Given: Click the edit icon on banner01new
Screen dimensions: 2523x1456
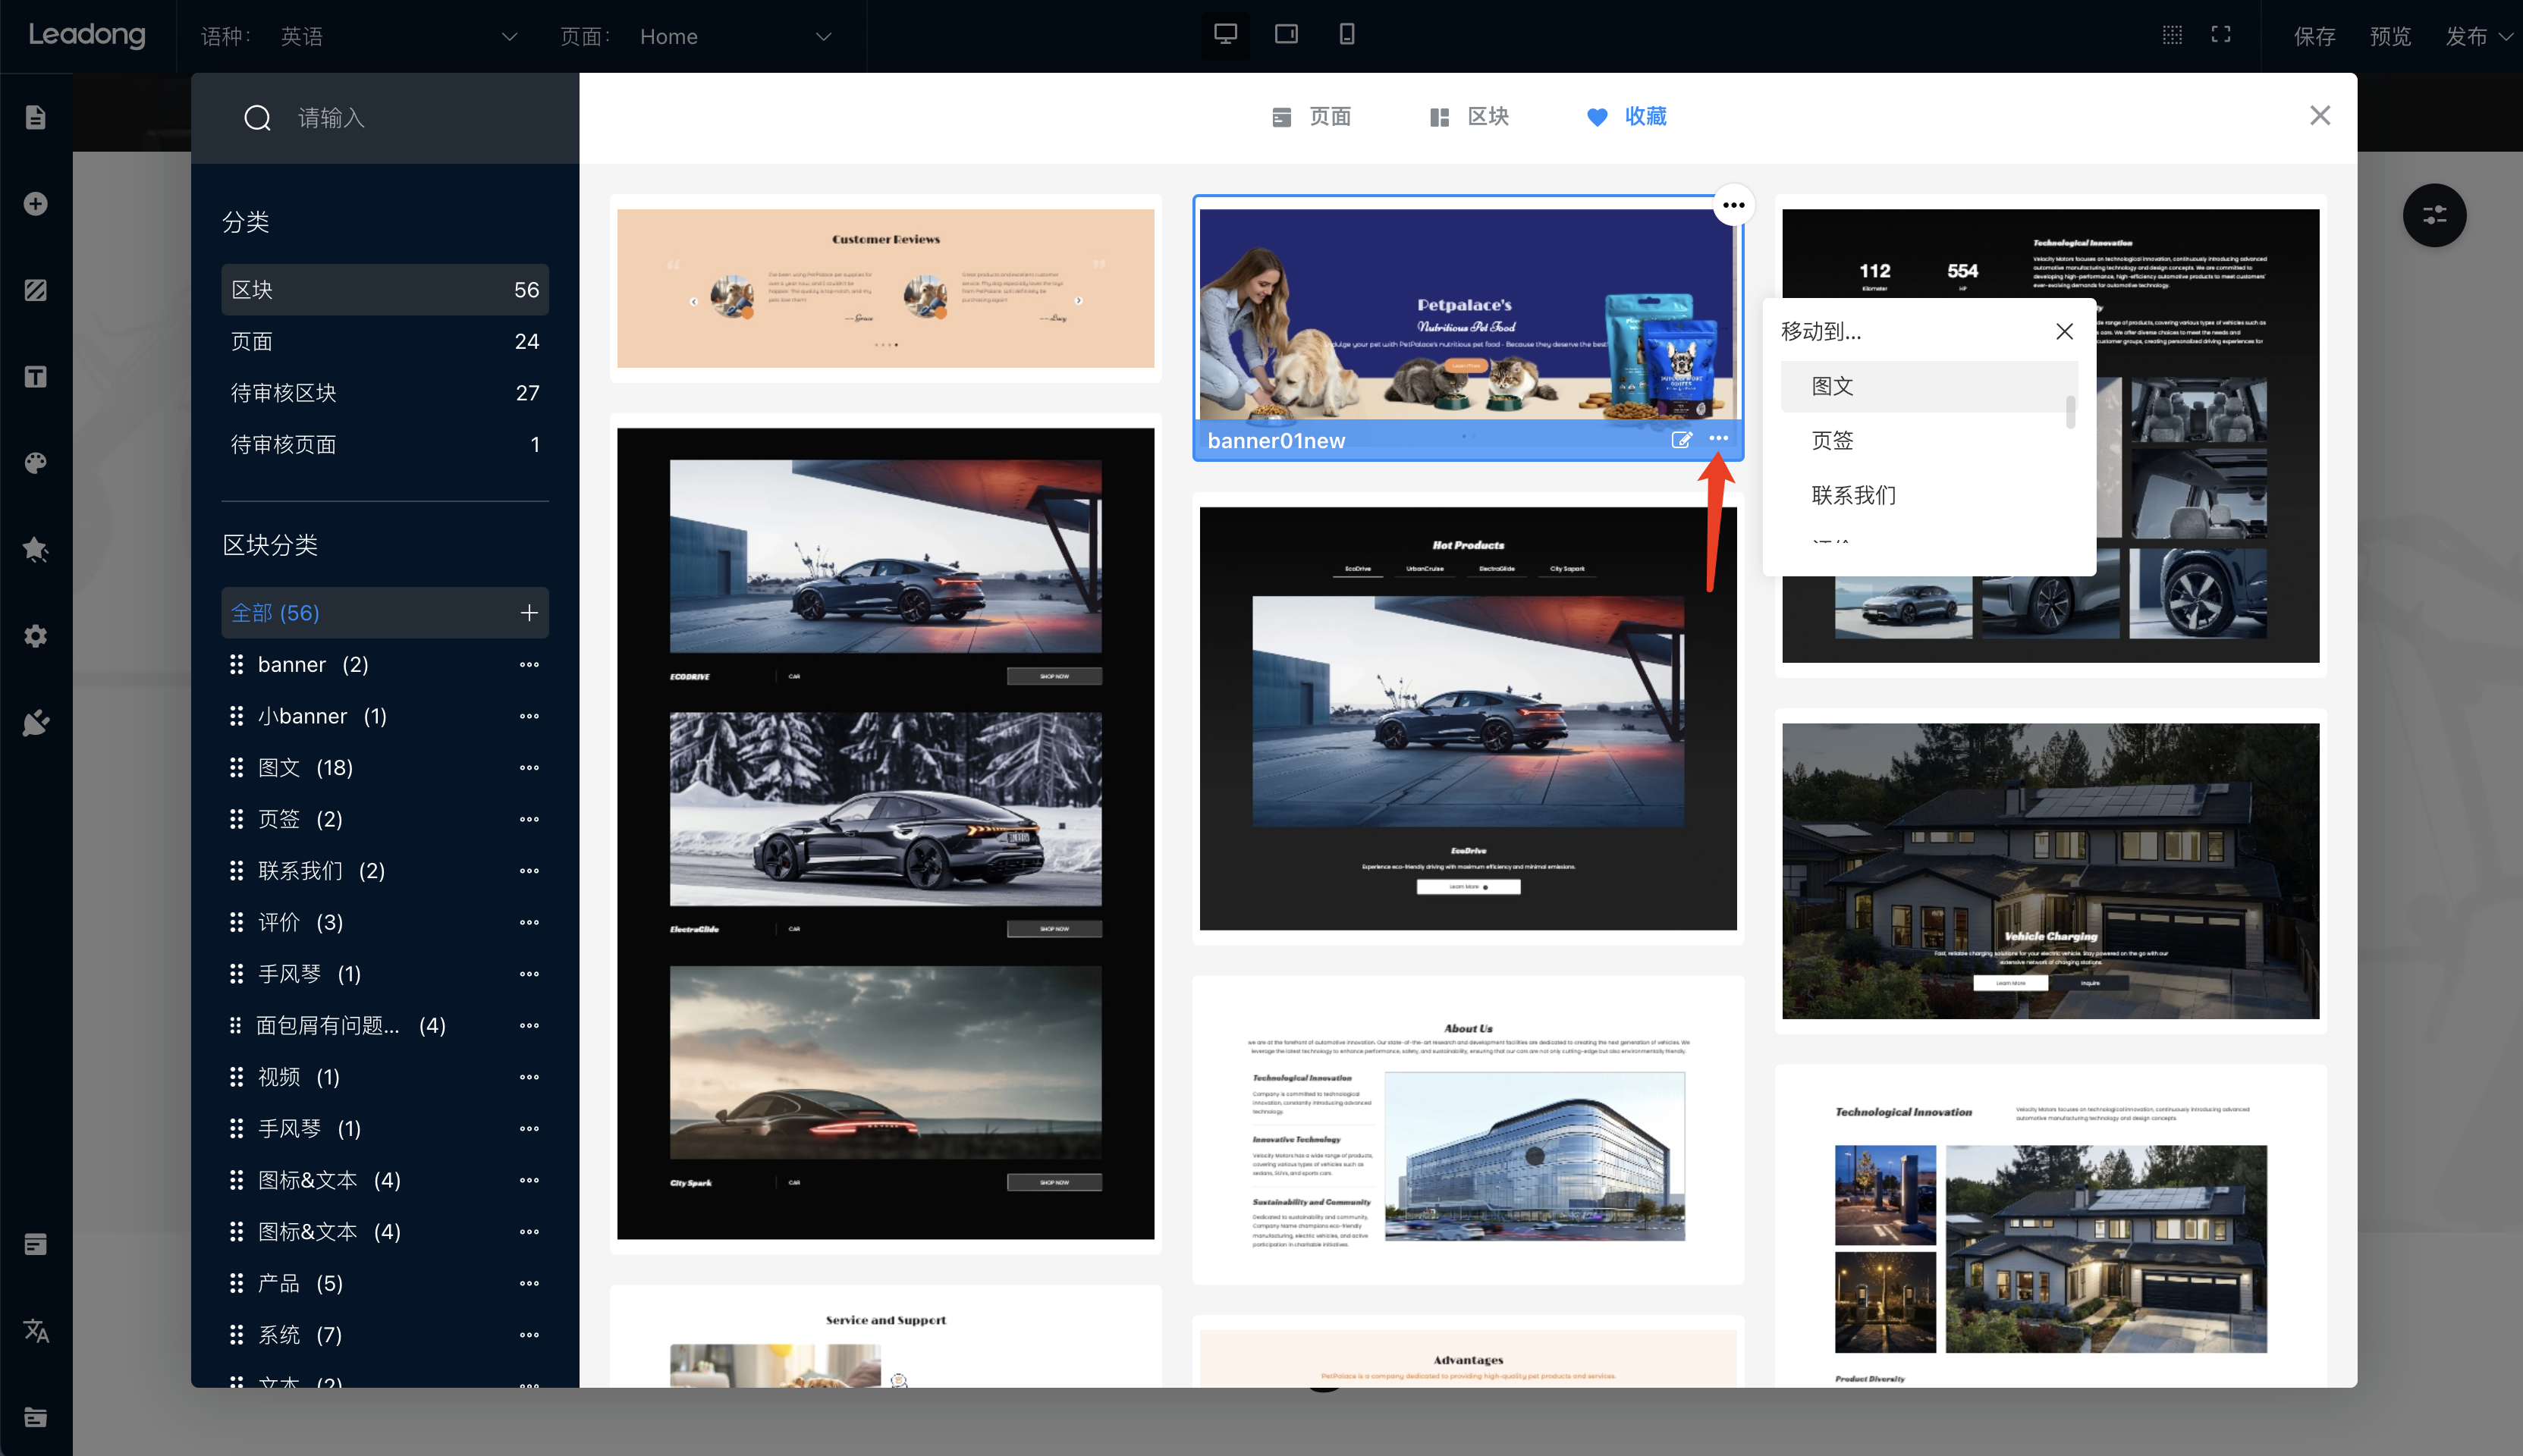Looking at the screenshot, I should tap(1681, 440).
